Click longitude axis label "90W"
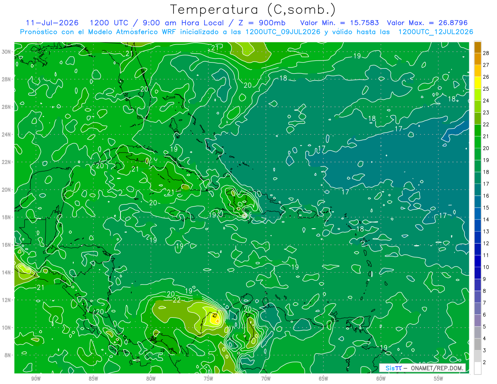The height and width of the screenshot is (384, 497). pyautogui.click(x=36, y=379)
